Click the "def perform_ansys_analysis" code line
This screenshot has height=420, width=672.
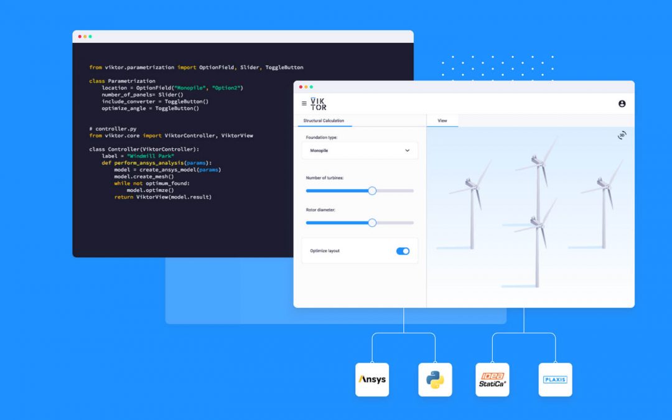[x=156, y=163]
